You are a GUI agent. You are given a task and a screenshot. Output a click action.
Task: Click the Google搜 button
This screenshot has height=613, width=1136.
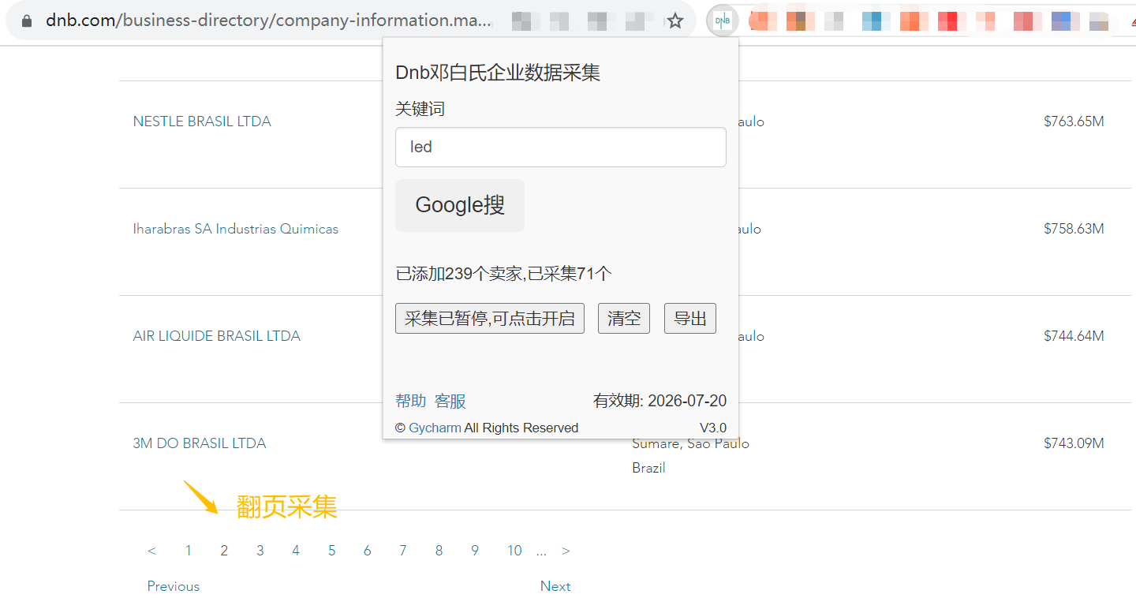point(460,205)
